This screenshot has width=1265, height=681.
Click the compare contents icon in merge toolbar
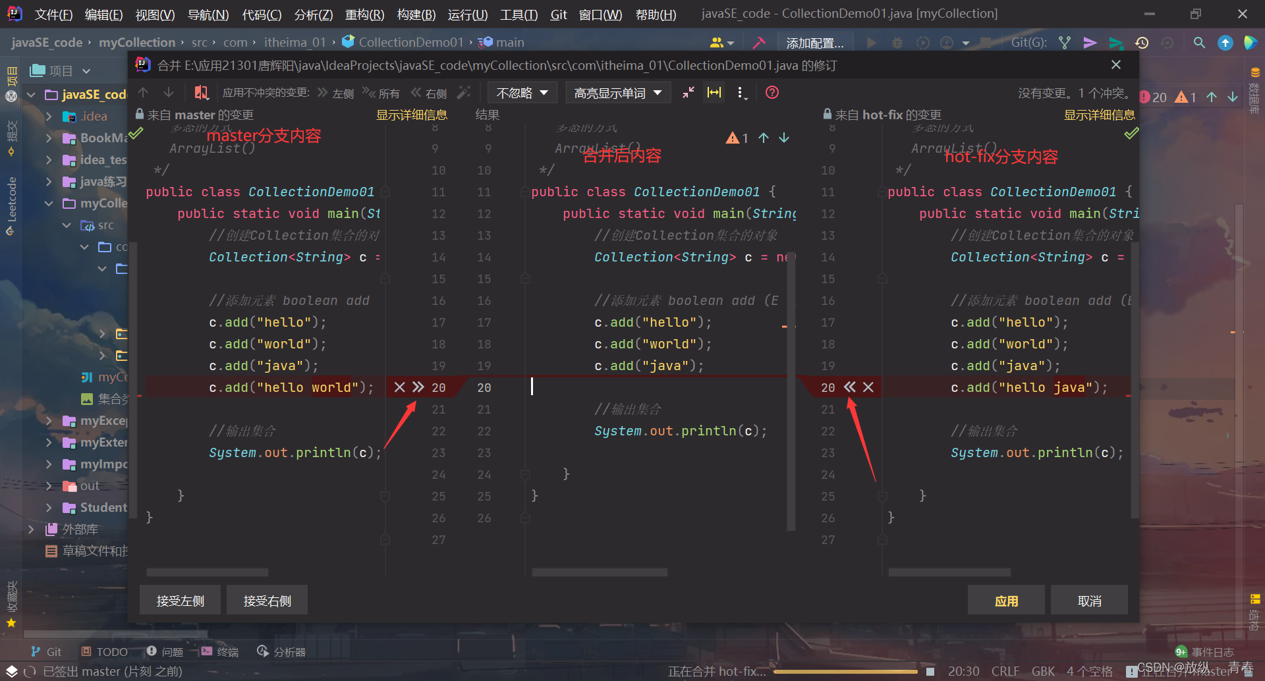coord(202,93)
